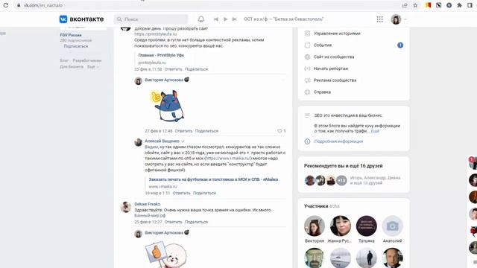Open member Татьяна's avatar
The height and width of the screenshot is (268, 477).
tap(366, 226)
